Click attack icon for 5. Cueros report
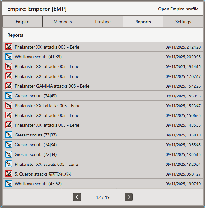205x208 pixels. coord(9,174)
